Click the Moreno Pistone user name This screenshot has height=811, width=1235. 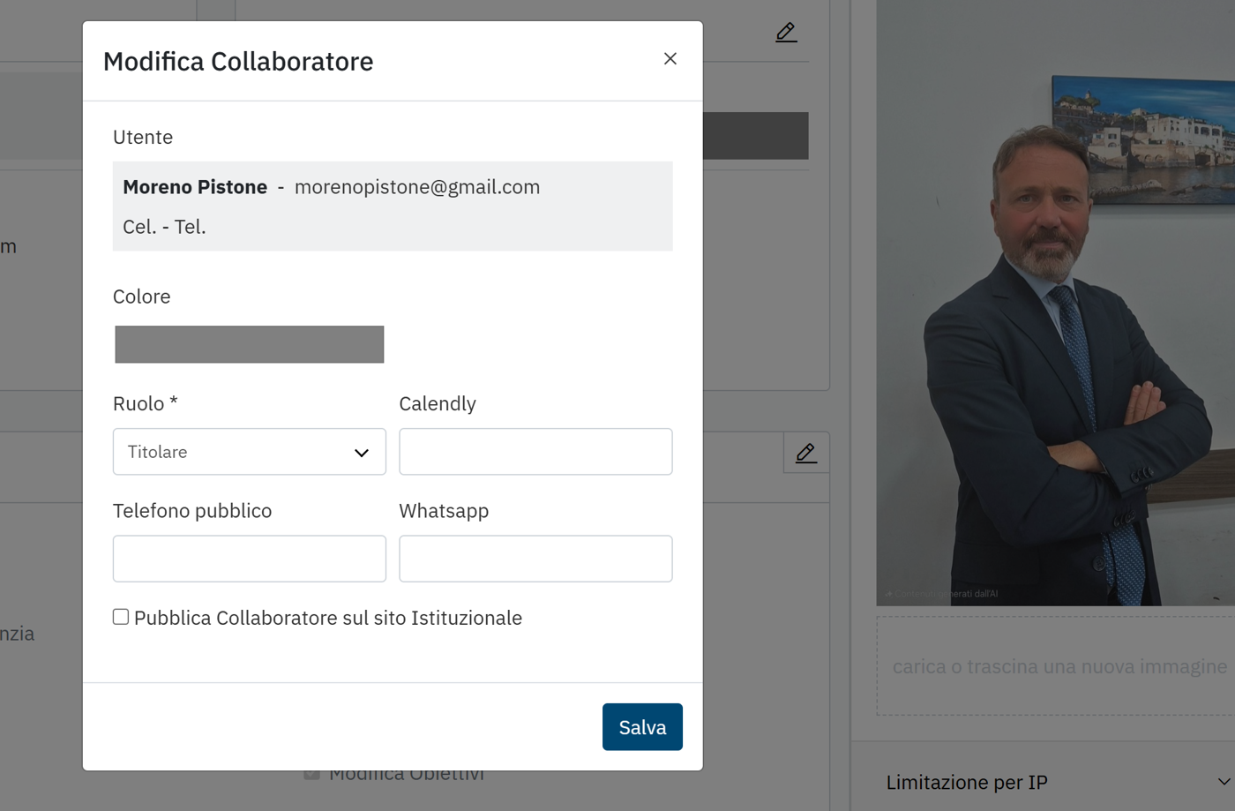[195, 187]
